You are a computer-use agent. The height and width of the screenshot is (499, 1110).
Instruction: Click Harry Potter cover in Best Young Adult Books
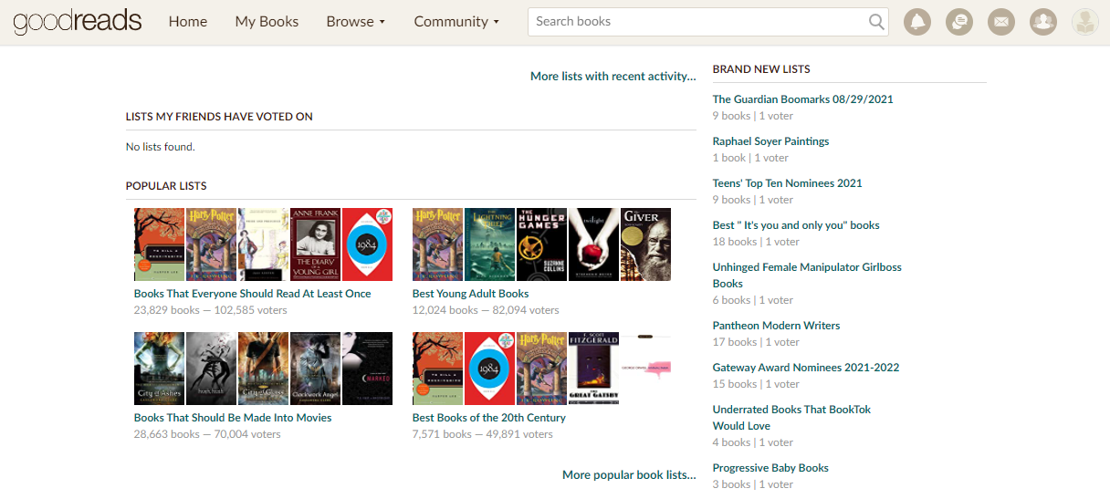[x=437, y=244]
